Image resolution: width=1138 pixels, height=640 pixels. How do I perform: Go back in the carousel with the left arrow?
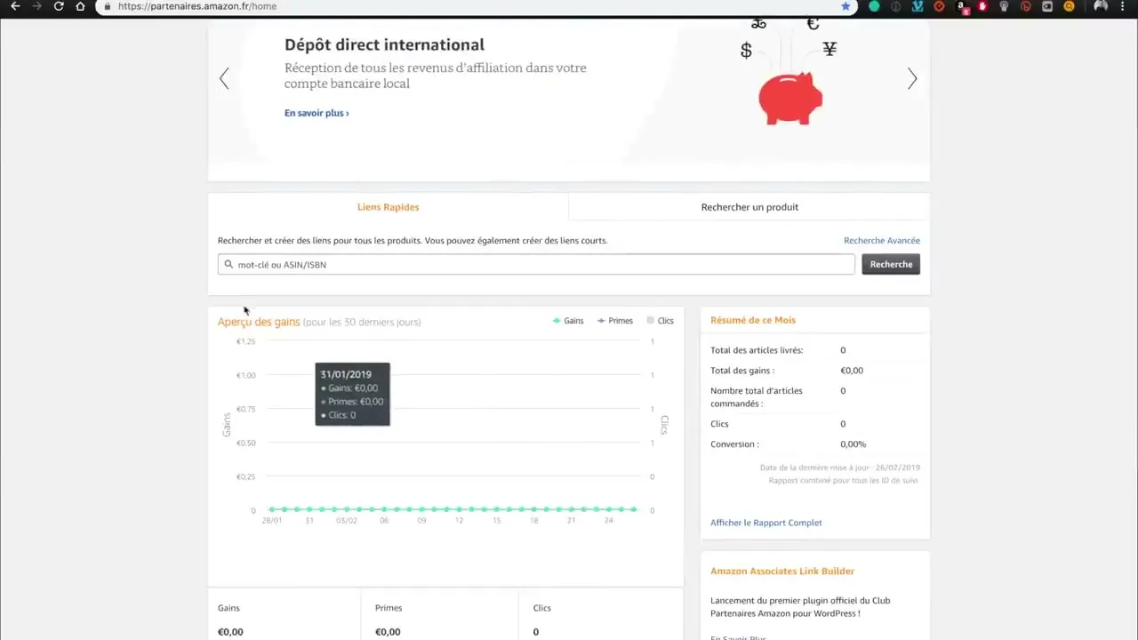[x=224, y=78]
